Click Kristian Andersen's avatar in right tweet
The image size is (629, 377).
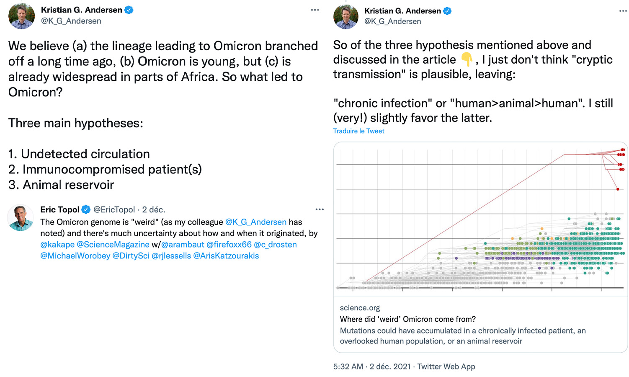[346, 17]
